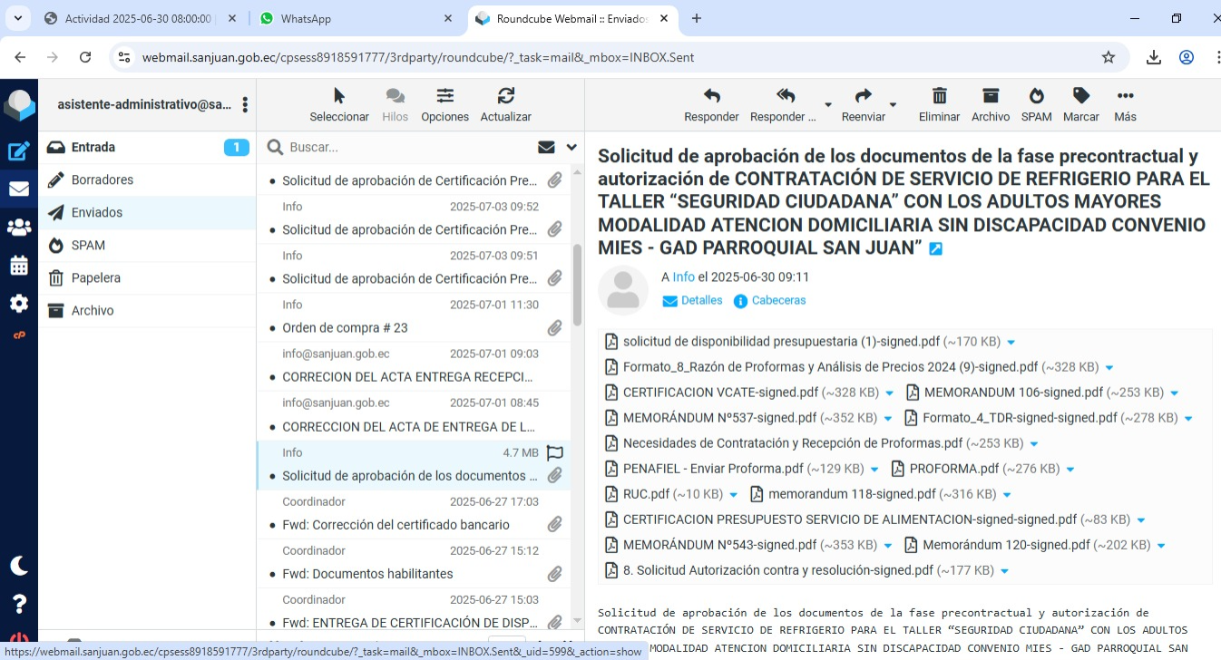Viewport: 1221px width, 660px height.
Task: Click the message list vertical scrollbar
Action: tap(577, 286)
